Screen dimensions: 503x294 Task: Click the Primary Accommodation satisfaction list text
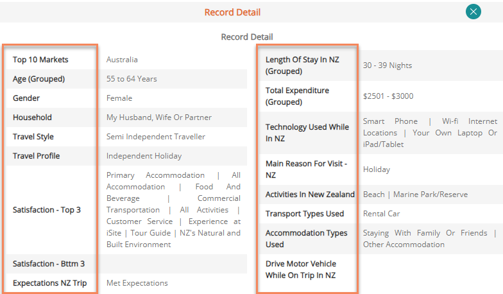coord(173,210)
